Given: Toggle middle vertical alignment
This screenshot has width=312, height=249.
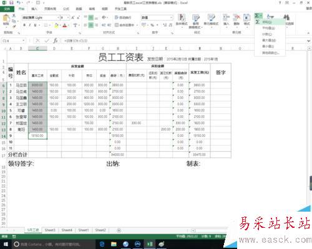Looking at the screenshot, I should point(91,17).
